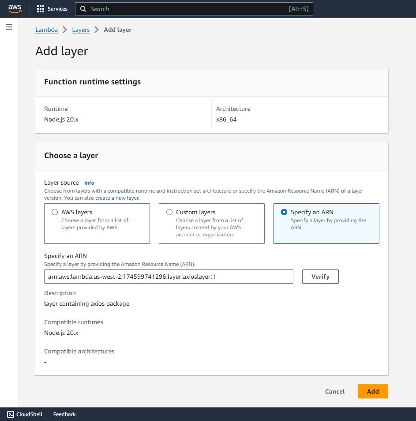Screen dimensions: 416x421
Task: Go to Layers breadcrumb link
Action: (x=81, y=30)
